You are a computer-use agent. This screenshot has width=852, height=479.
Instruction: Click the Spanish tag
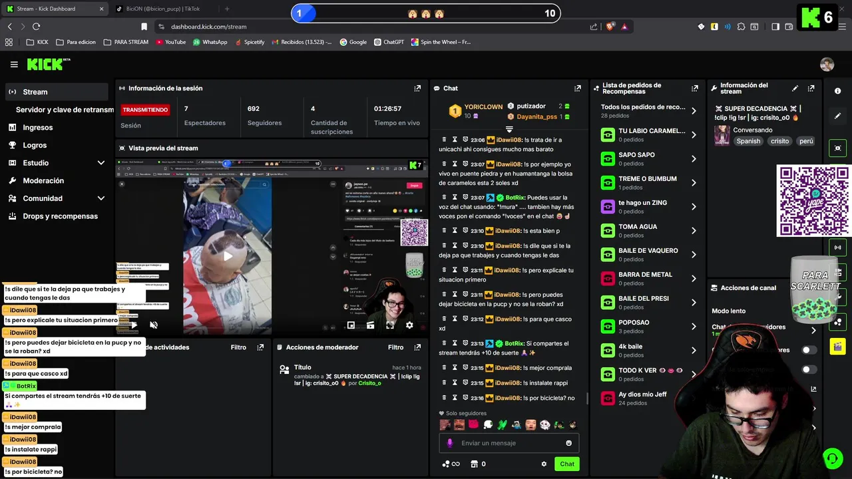[748, 141]
